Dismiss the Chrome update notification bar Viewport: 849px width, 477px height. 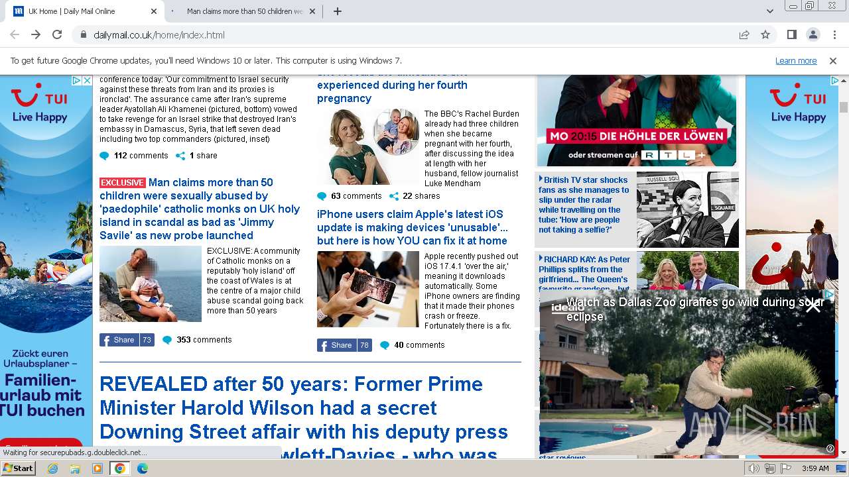click(833, 61)
